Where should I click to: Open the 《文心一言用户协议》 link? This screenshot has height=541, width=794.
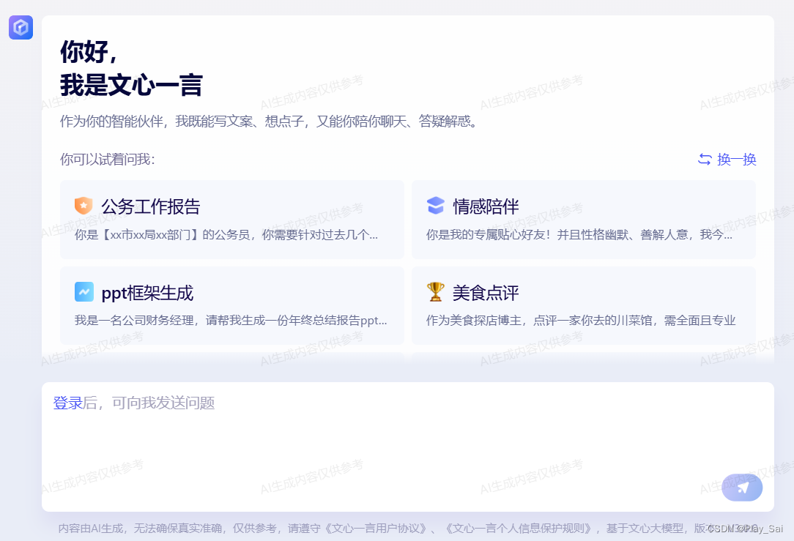[x=375, y=529]
